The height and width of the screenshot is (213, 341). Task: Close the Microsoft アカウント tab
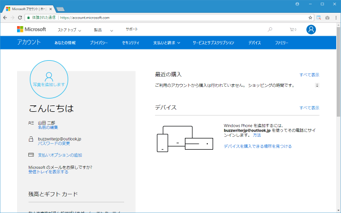pyautogui.click(x=51, y=9)
